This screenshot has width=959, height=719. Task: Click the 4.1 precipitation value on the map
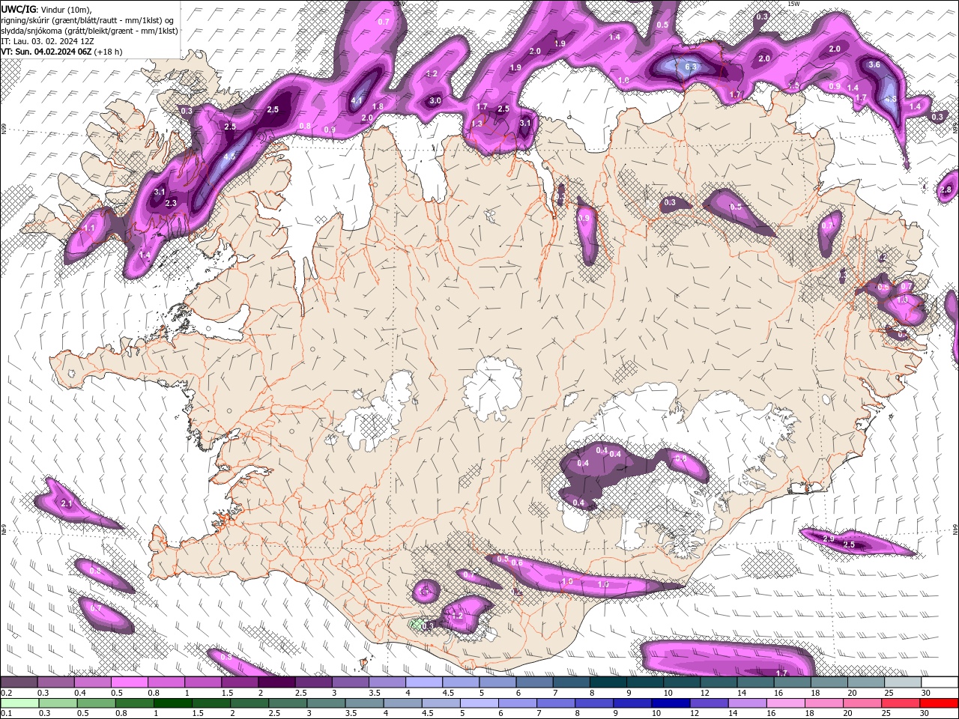point(357,101)
